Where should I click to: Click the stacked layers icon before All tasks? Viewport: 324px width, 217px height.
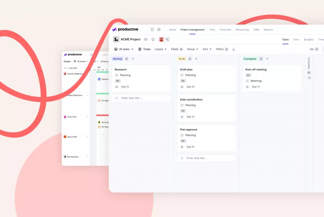click(116, 49)
